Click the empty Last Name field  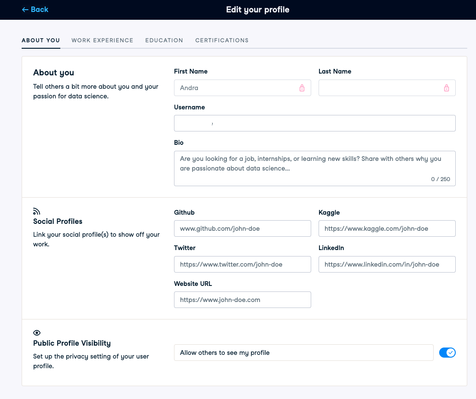coord(380,88)
